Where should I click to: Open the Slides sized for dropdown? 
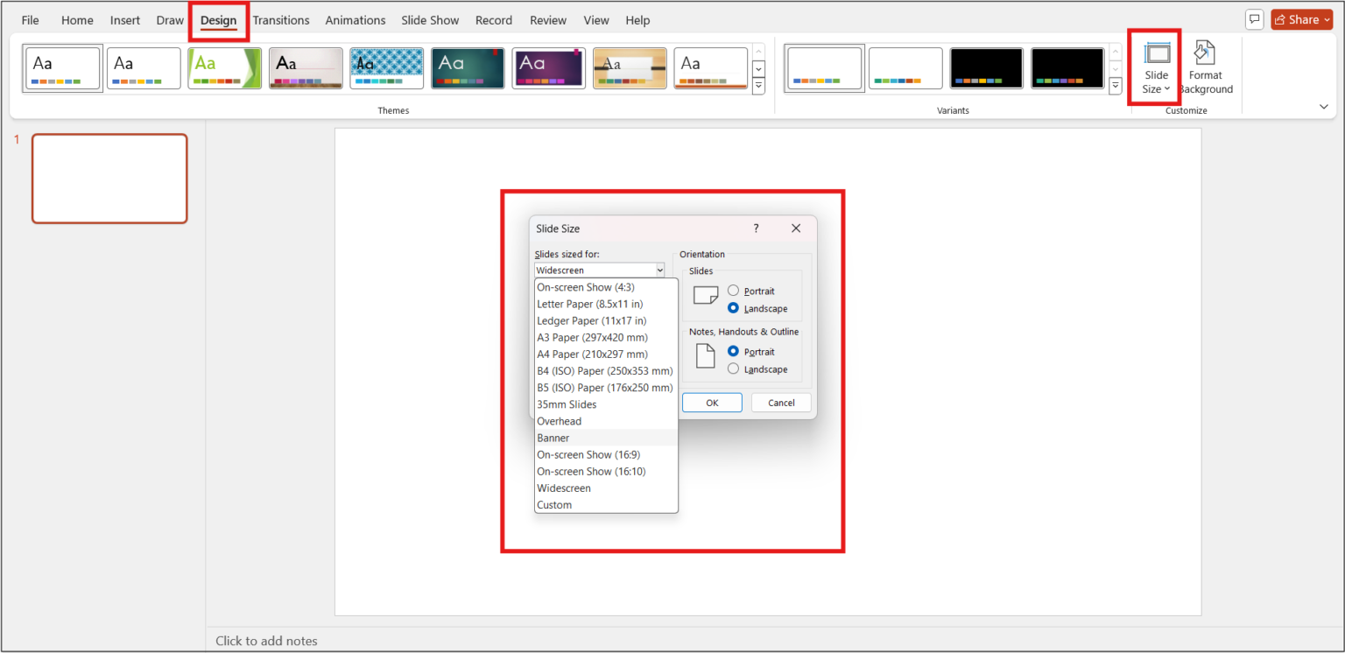[x=659, y=270]
